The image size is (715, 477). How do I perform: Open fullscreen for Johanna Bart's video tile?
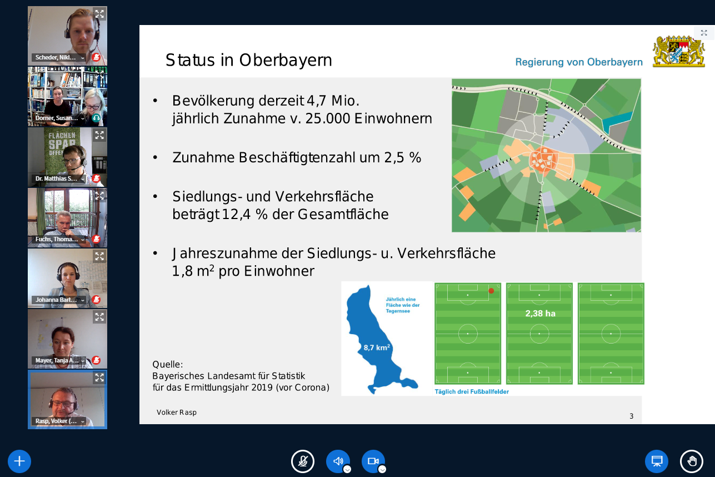click(x=99, y=256)
